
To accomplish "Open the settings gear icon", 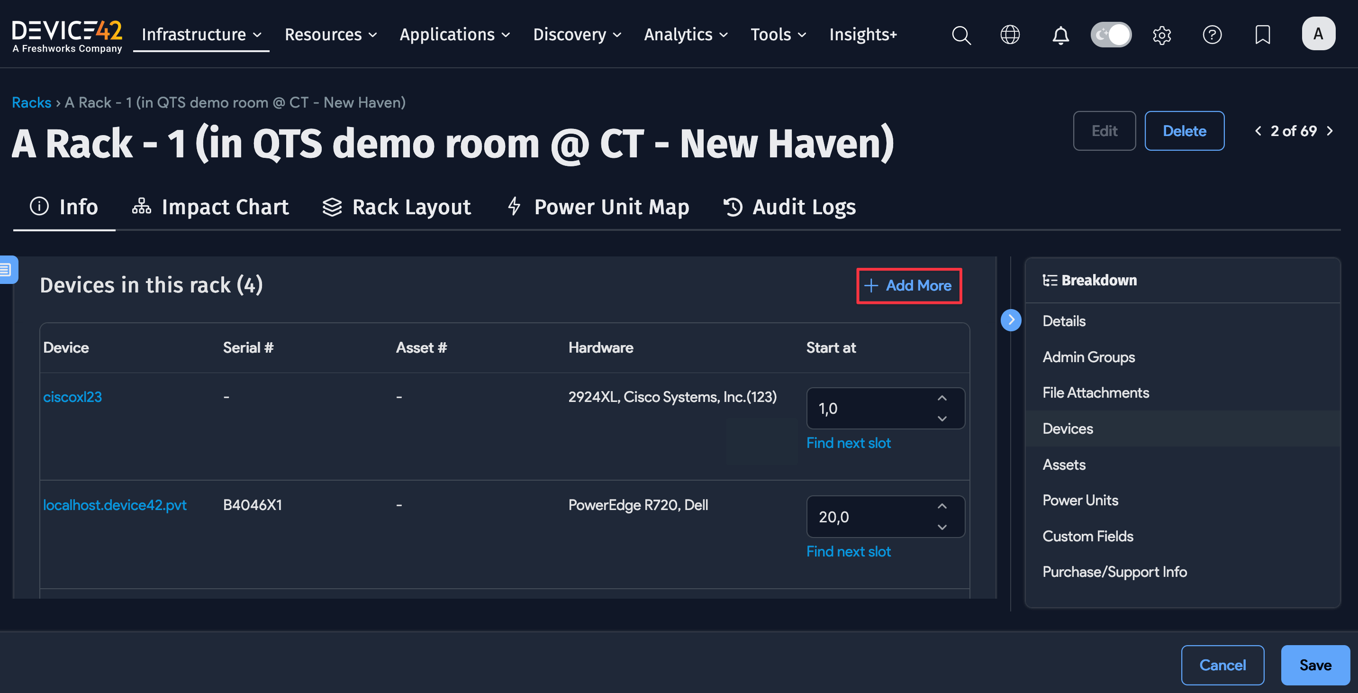I will click(1161, 35).
